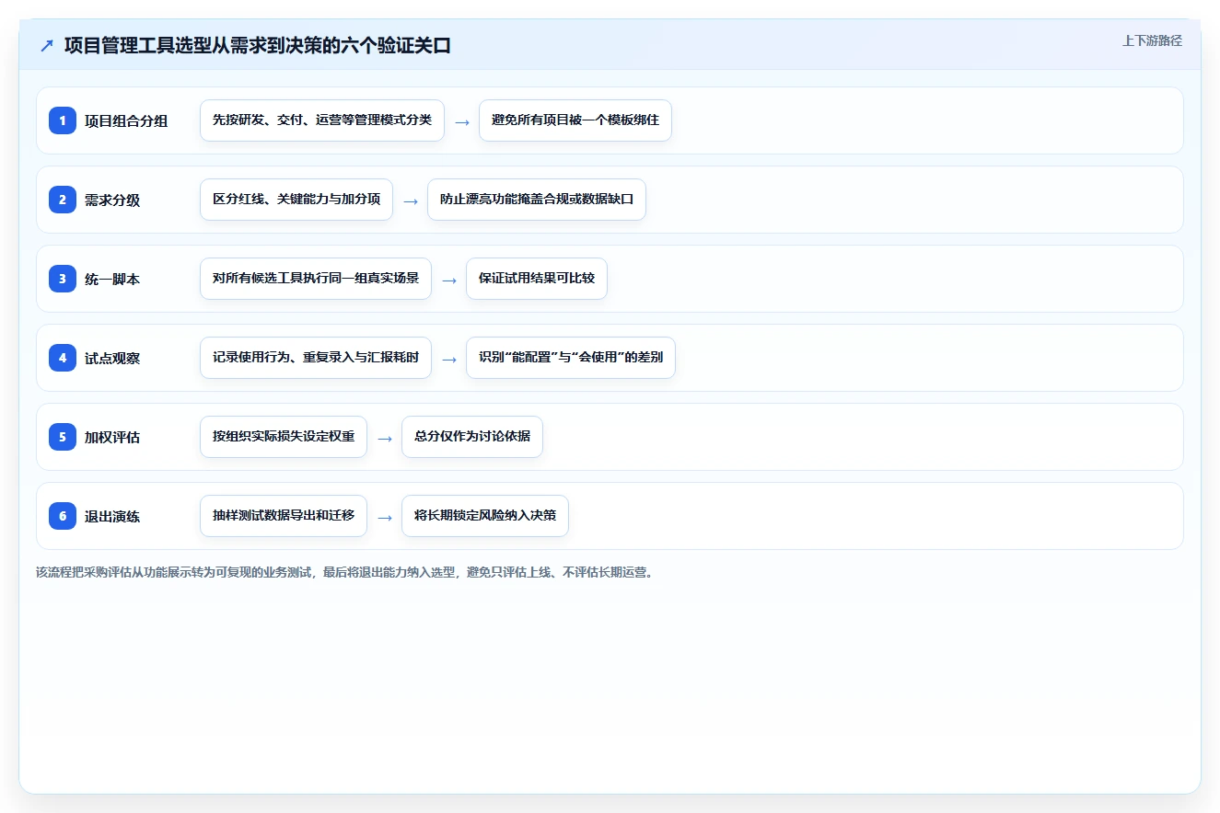The image size is (1220, 813).
Task: Click the 加权评估 step label
Action: click(x=112, y=437)
